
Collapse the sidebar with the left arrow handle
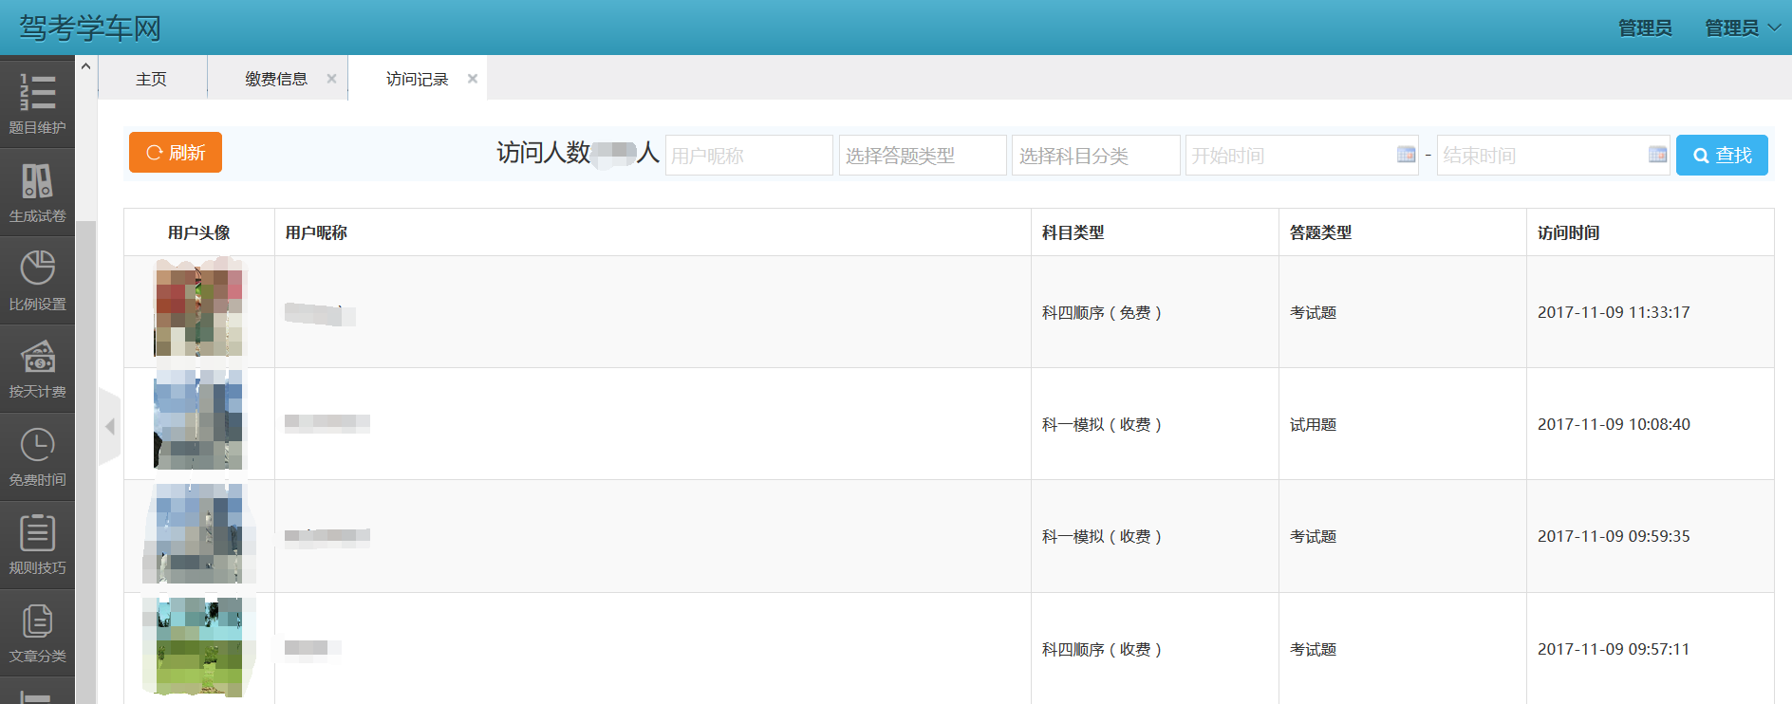pyautogui.click(x=110, y=427)
